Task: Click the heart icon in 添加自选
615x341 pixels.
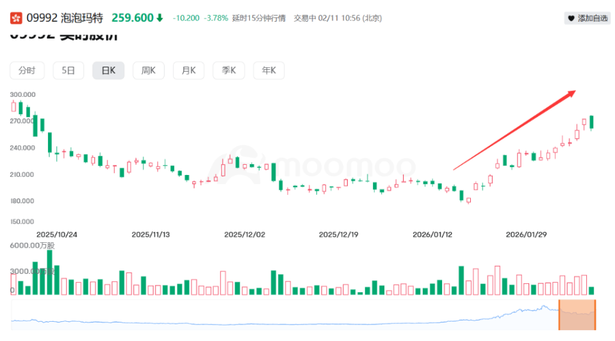Action: (571, 18)
